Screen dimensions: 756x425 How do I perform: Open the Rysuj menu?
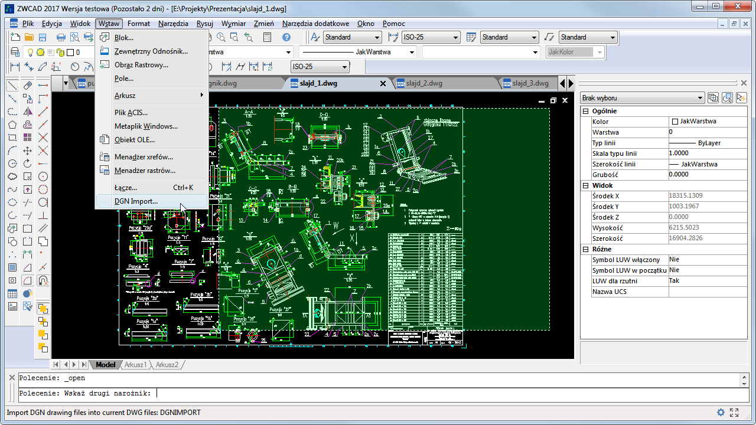(x=204, y=24)
